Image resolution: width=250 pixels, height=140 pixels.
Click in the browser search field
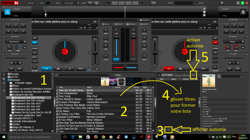(84, 75)
